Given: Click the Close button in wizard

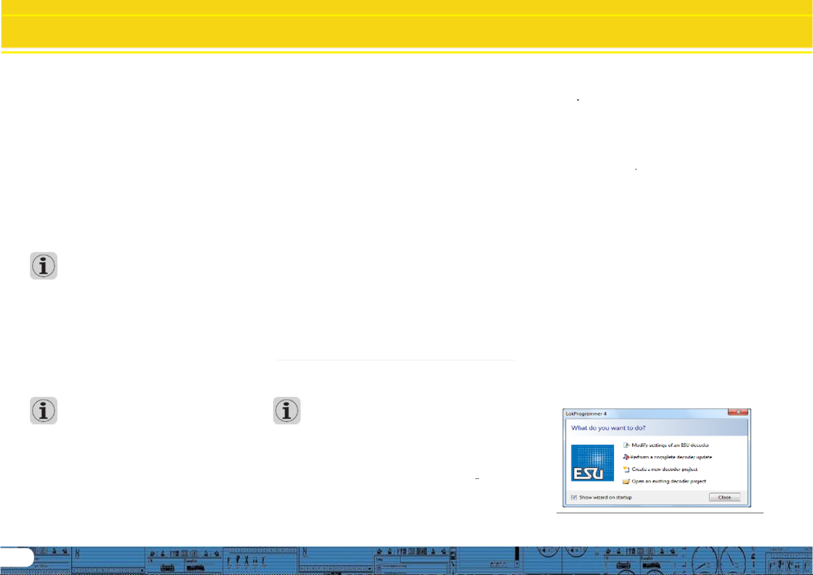Looking at the screenshot, I should point(724,497).
